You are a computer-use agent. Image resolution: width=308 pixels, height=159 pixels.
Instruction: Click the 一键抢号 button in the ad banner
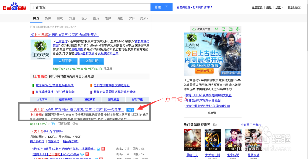point(204,70)
